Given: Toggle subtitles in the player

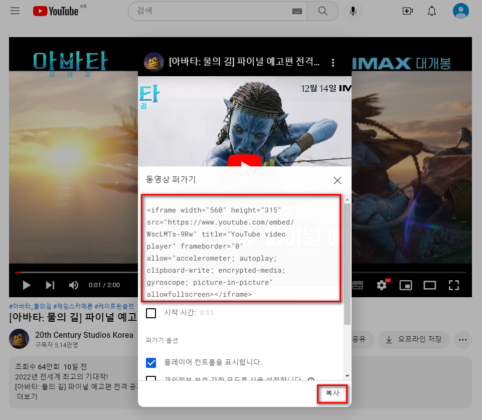Looking at the screenshot, I should point(358,285).
